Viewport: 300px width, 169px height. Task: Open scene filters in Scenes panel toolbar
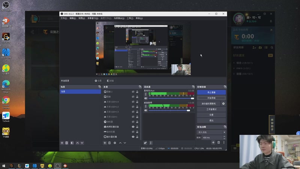pyautogui.click(x=72, y=143)
